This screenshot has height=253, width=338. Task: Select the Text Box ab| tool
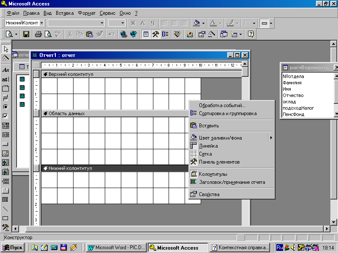(5, 79)
